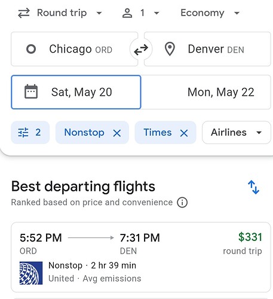The image size is (273, 299).
Task: Show ranking info circle icon
Action: coord(182,203)
